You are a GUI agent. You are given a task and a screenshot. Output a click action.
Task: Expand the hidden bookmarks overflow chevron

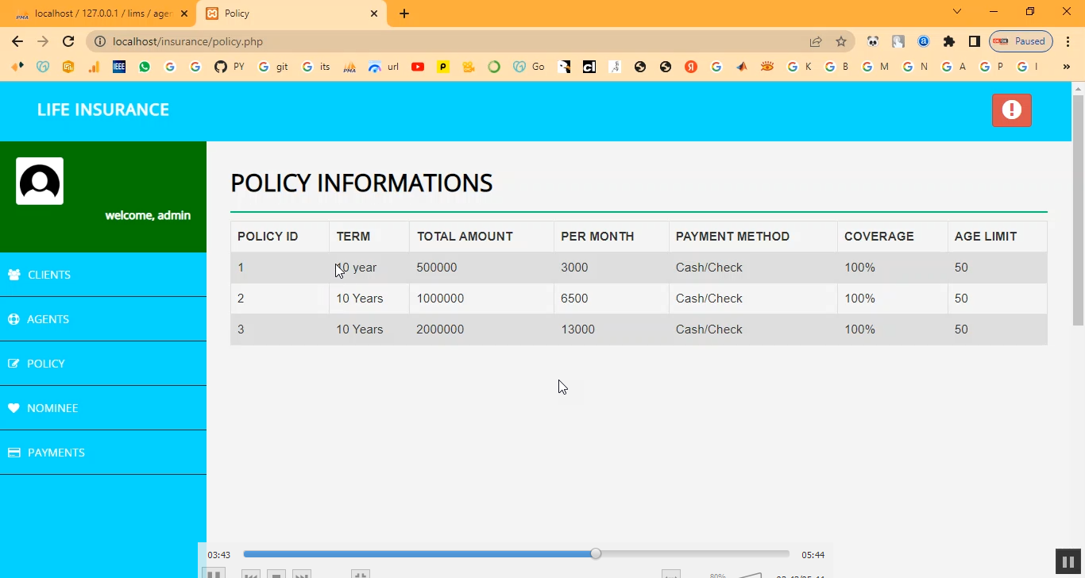pos(1066,67)
